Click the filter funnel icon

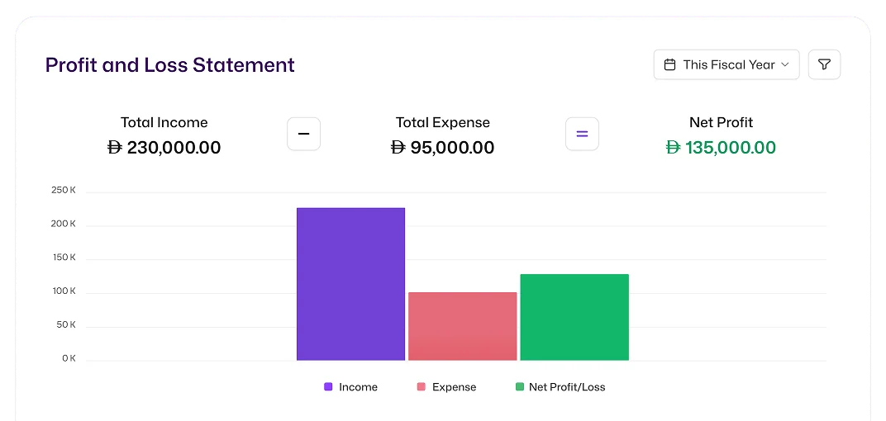tap(824, 64)
